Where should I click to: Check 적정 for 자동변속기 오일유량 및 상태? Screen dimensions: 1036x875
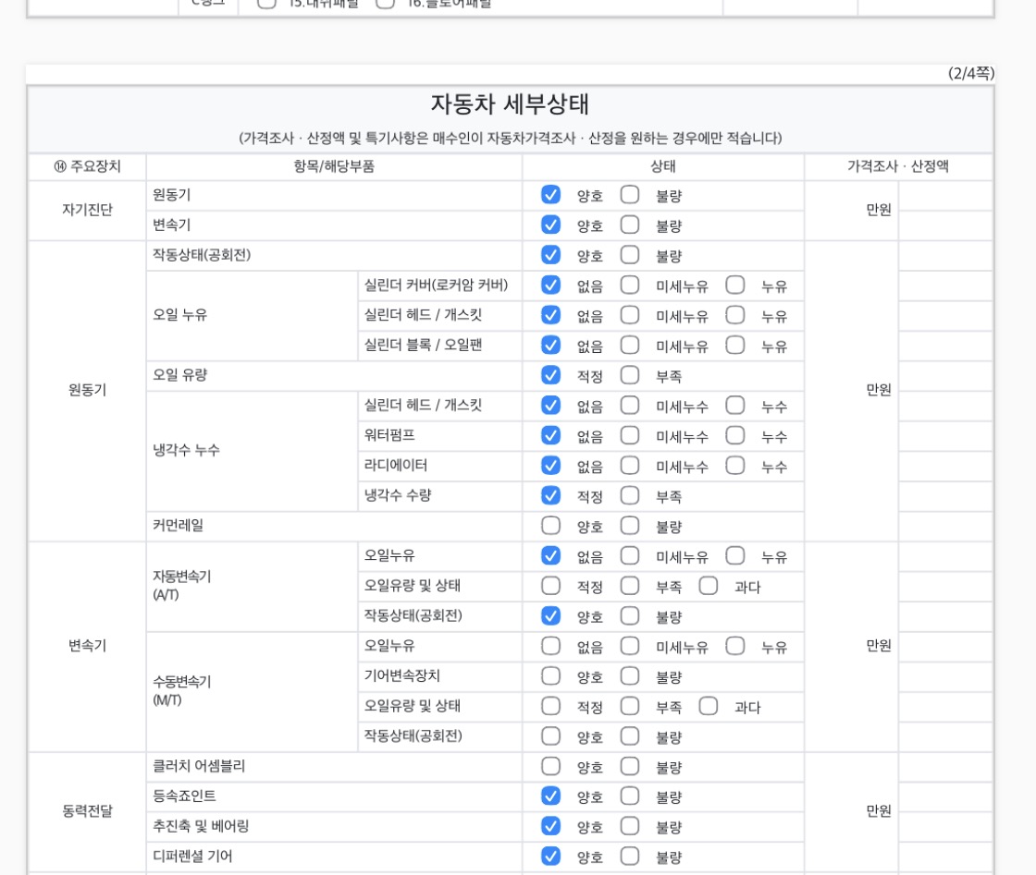click(x=551, y=586)
